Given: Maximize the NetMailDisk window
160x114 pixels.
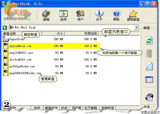Looking at the screenshot, I should 148,4.
